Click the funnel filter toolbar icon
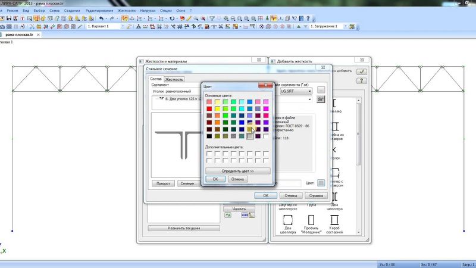 click(x=212, y=18)
